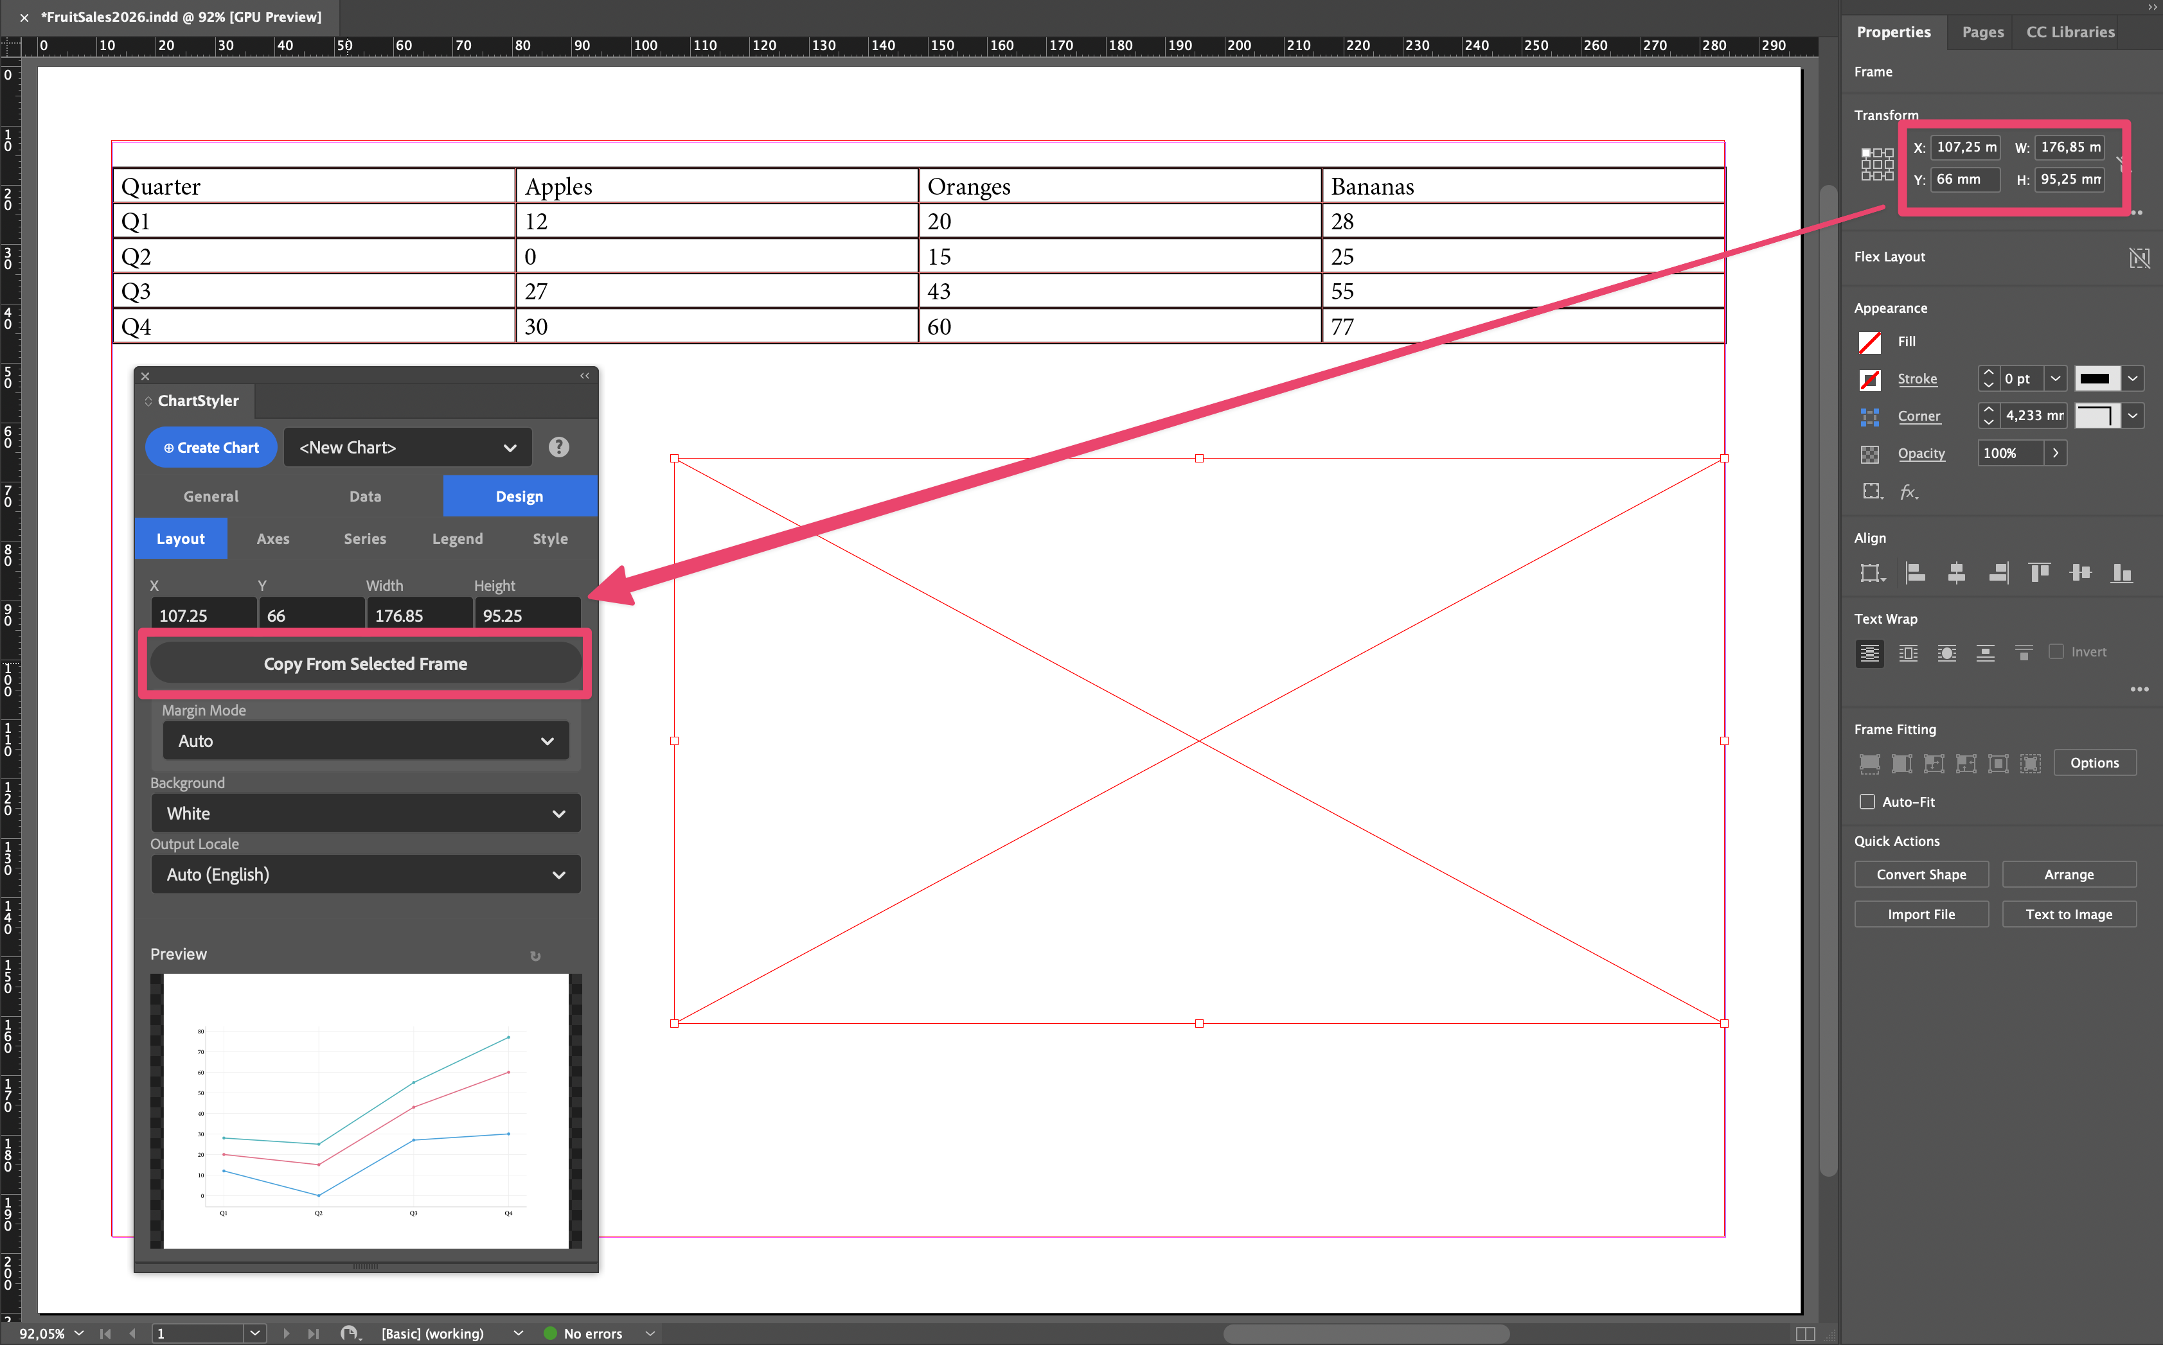Click the Fill color swatch
The image size is (2163, 1345).
pos(1869,342)
